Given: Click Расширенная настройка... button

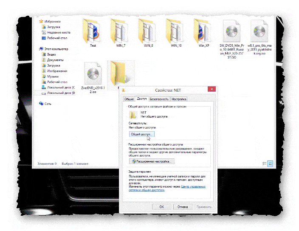Looking at the screenshot, I should point(152,161).
